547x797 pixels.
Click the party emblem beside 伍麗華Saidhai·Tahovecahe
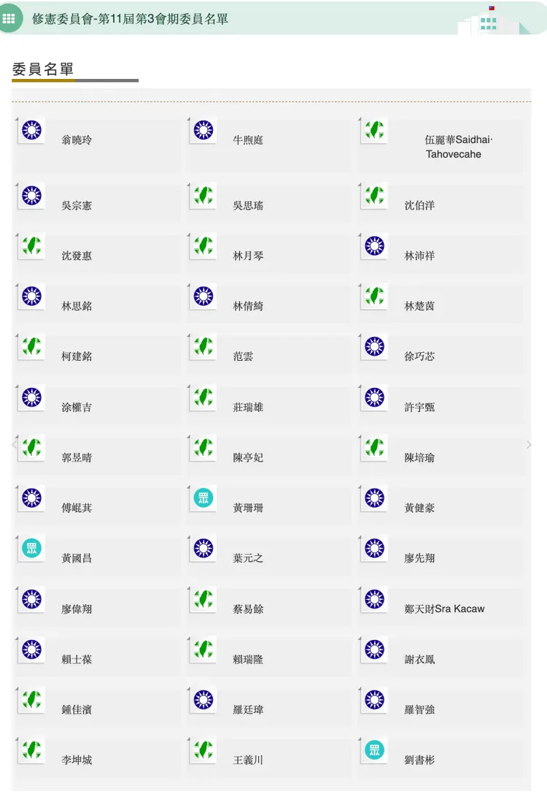(375, 131)
